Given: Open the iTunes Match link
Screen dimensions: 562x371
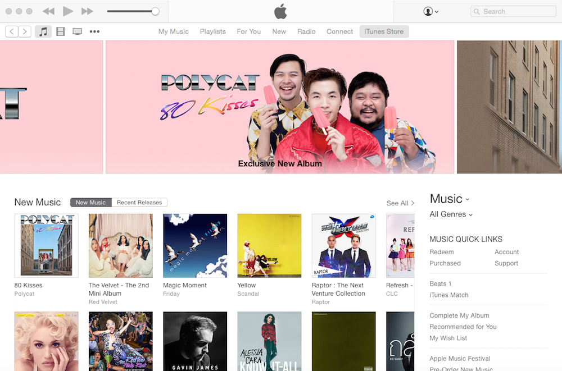Looking at the screenshot, I should (448, 295).
